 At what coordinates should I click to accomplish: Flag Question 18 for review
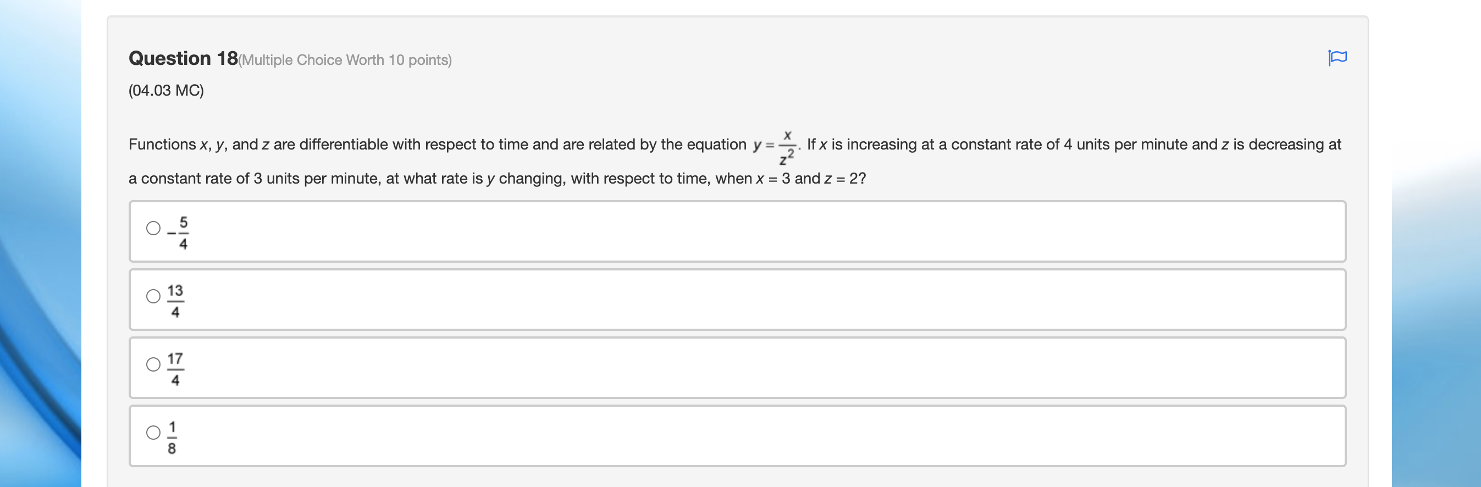(x=1339, y=57)
